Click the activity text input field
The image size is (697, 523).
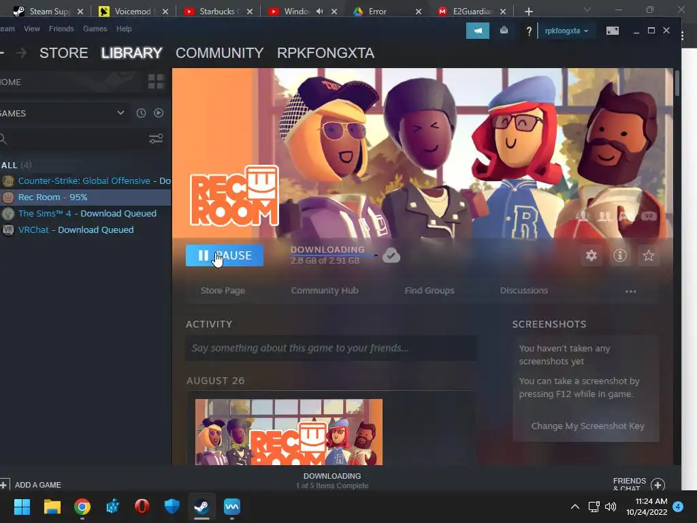tap(331, 348)
